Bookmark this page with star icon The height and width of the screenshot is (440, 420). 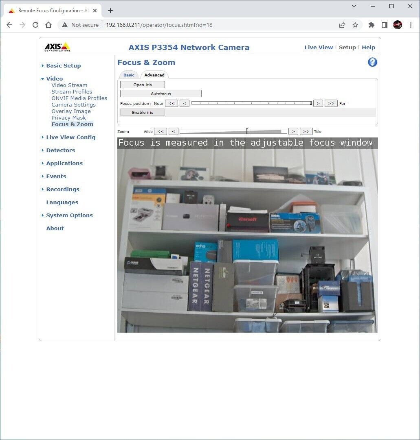click(x=355, y=25)
